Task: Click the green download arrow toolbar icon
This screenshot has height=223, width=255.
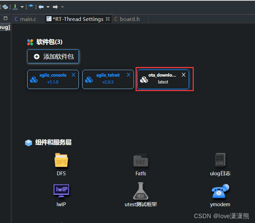Action: coord(15,7)
